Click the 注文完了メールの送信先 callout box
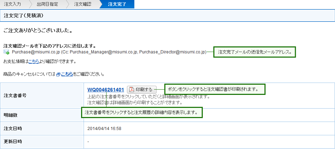Image resolution: width=335 pixels, height=149 pixels. click(255, 52)
